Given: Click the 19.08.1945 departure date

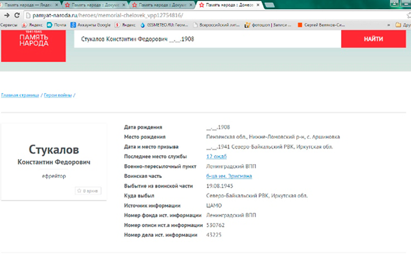Looking at the screenshot, I should click(219, 186).
